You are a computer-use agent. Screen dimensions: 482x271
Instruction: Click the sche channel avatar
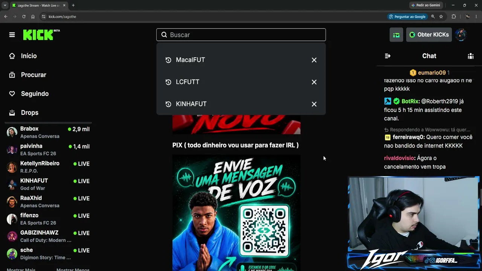[x=12, y=253]
